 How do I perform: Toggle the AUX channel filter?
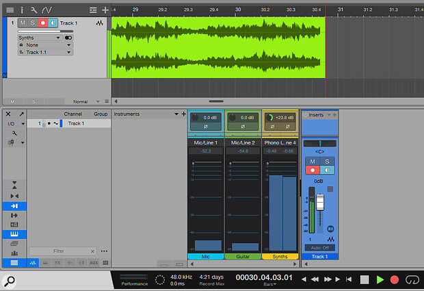94,262
